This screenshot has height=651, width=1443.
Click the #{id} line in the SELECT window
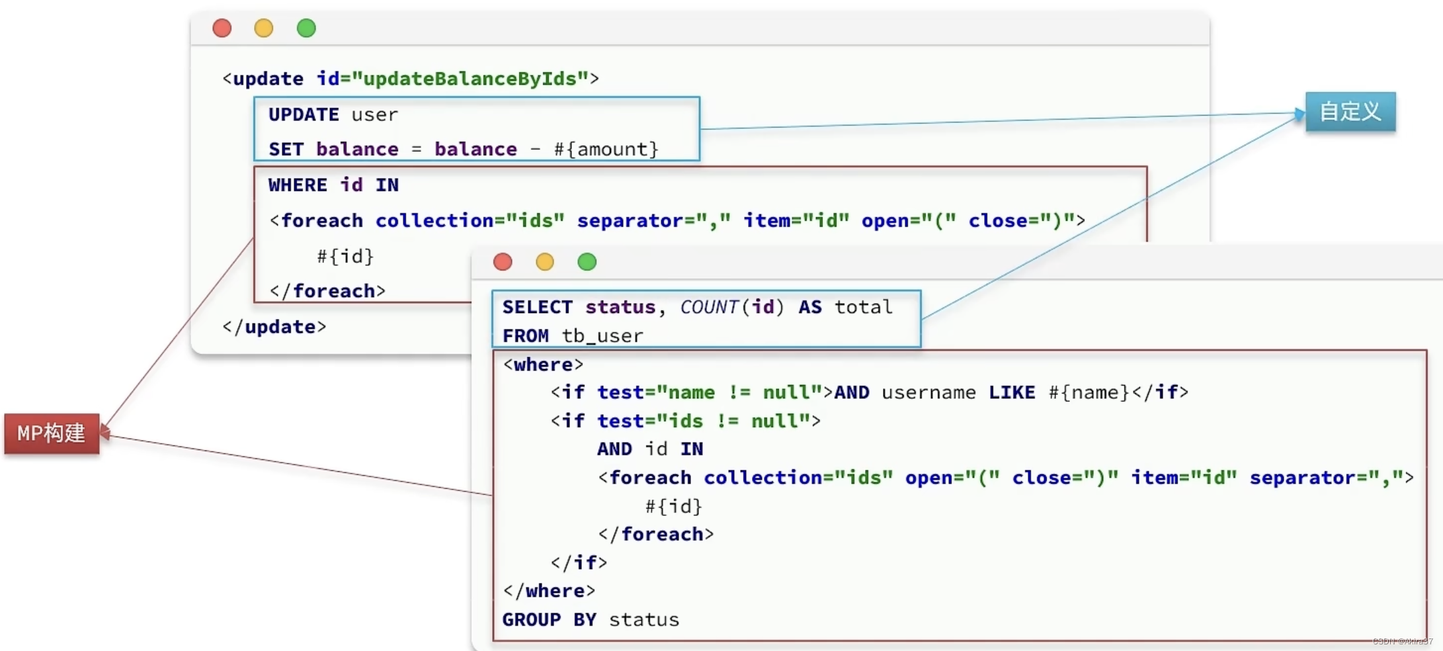pyautogui.click(x=673, y=506)
